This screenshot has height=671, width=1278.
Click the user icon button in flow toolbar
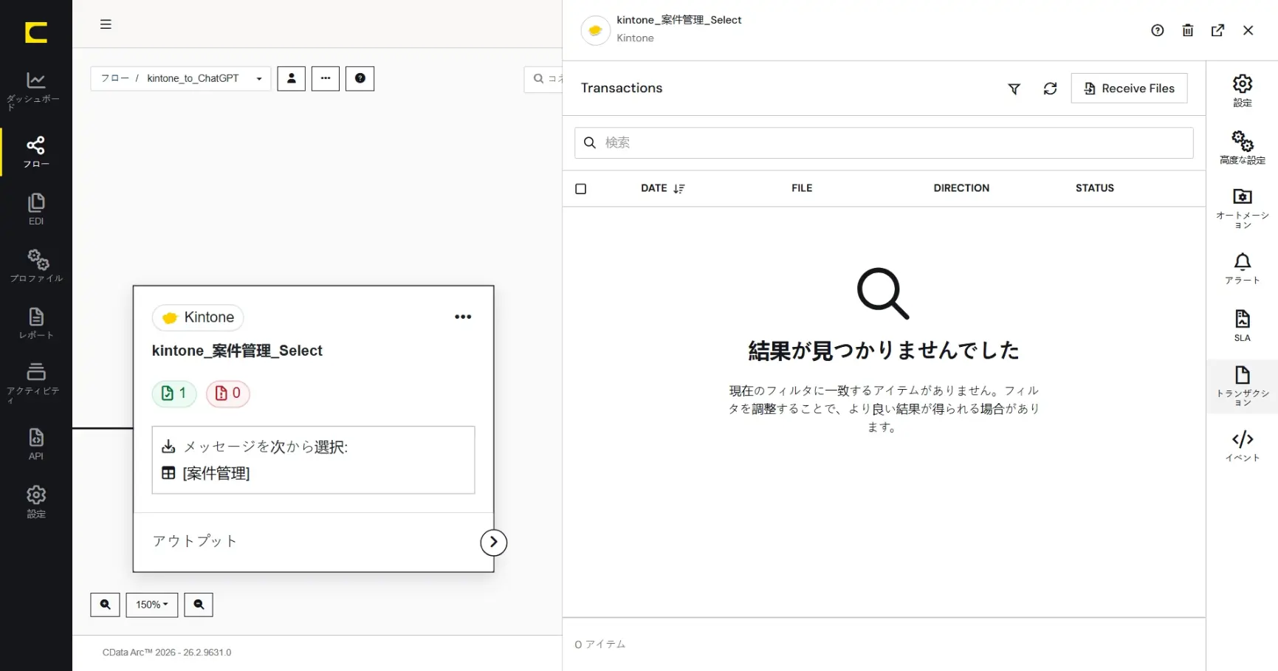pos(292,78)
